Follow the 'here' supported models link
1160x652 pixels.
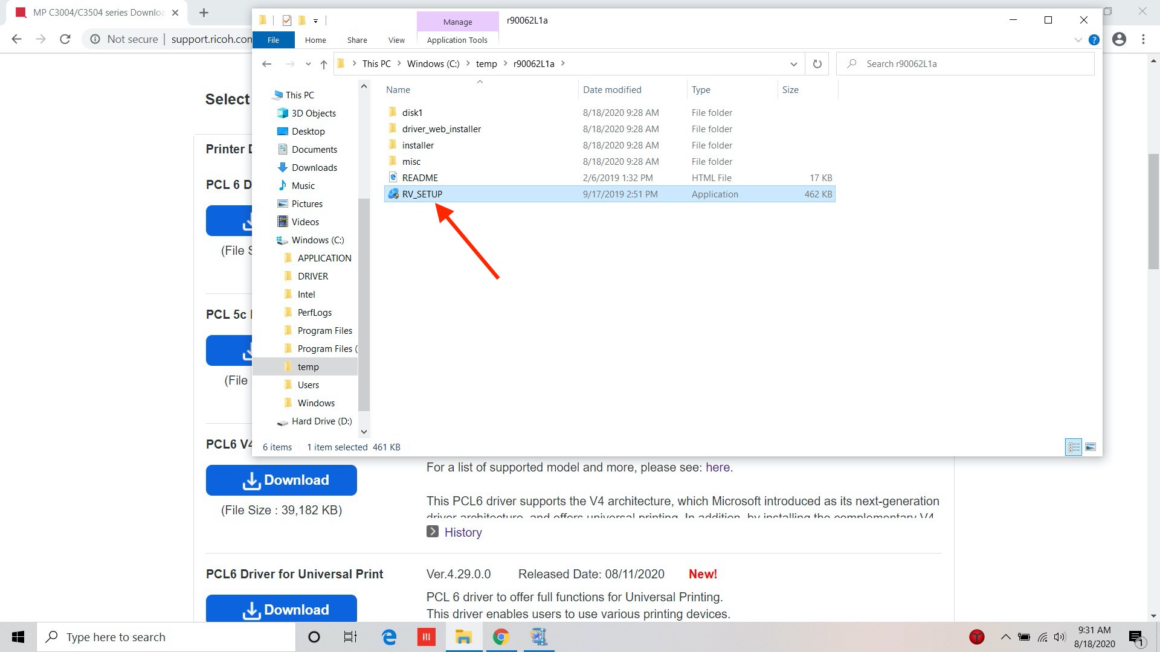click(x=718, y=467)
